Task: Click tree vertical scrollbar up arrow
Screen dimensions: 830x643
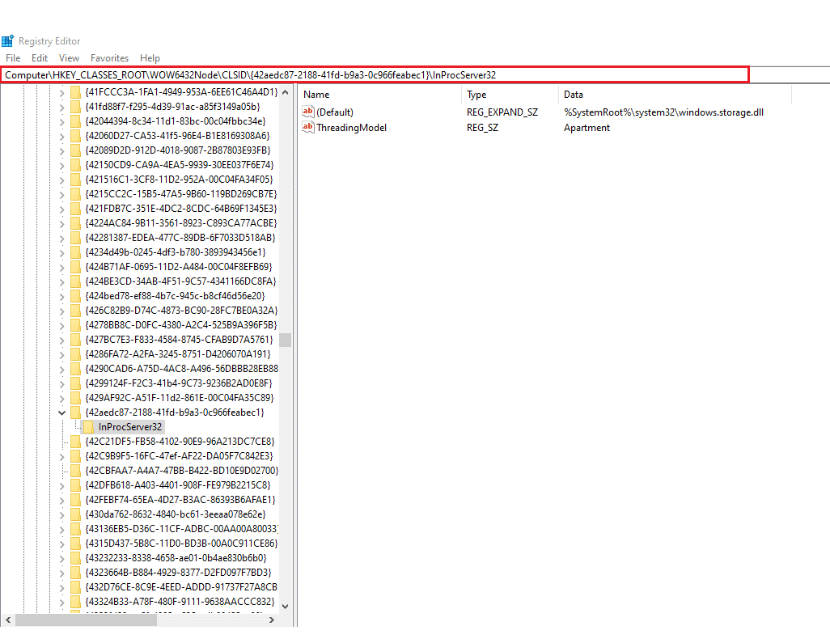Action: click(x=286, y=92)
